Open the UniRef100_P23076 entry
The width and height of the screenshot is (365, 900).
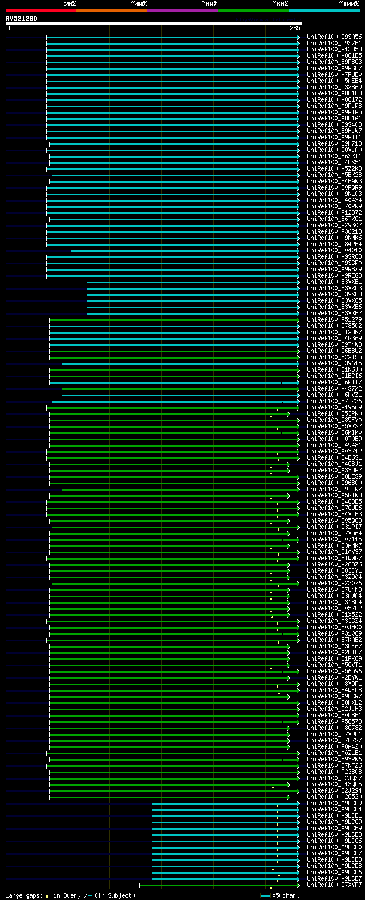(x=334, y=583)
